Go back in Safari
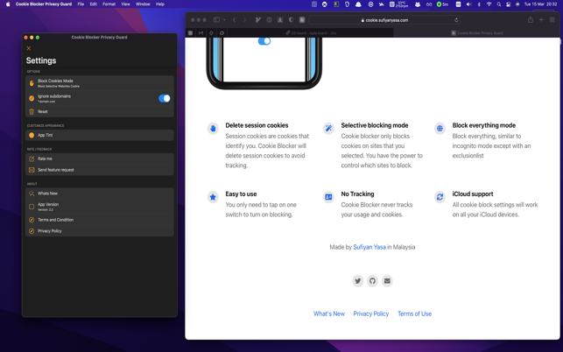Viewport: 563px width, 352px height. coord(234,20)
